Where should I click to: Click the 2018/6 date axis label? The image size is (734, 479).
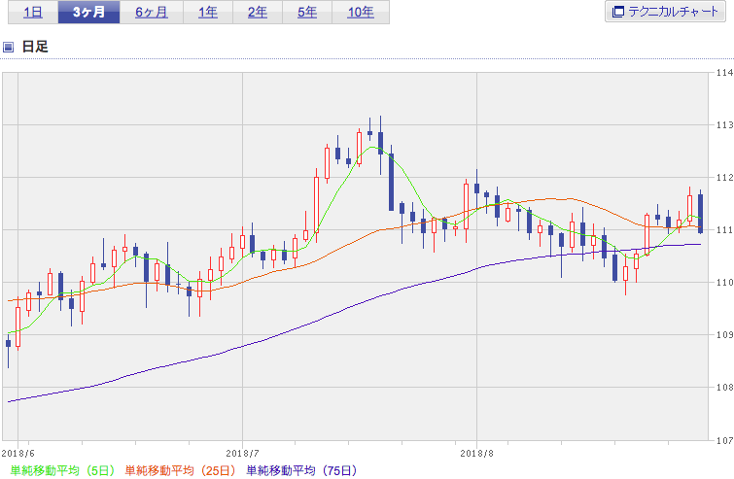[17, 454]
